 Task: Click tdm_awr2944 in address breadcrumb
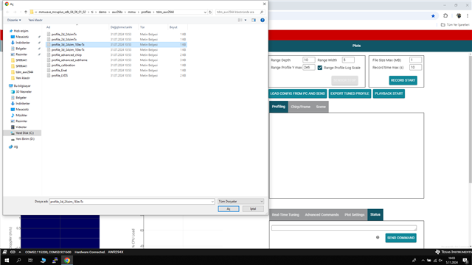pyautogui.click(x=165, y=12)
